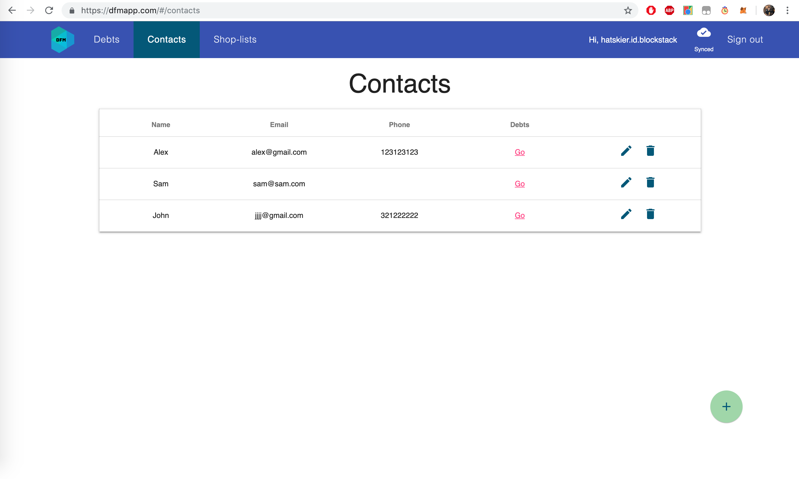This screenshot has width=799, height=479.
Task: Edit the John contact with pencil icon
Action: (x=626, y=214)
